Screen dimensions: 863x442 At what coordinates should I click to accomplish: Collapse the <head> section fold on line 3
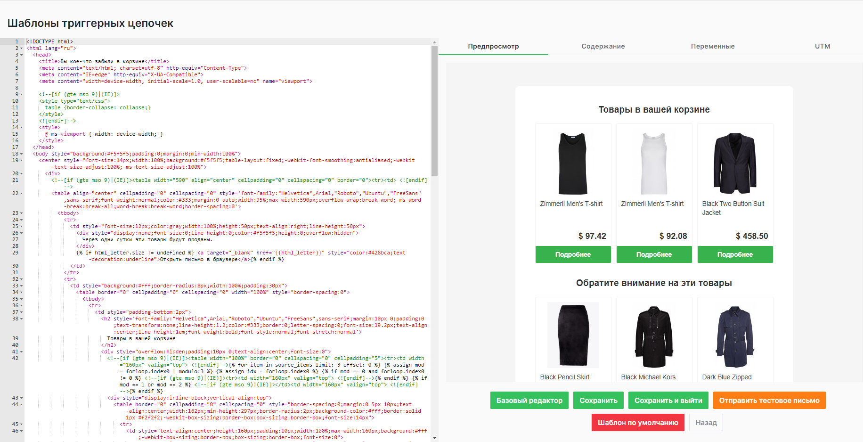(x=22, y=54)
